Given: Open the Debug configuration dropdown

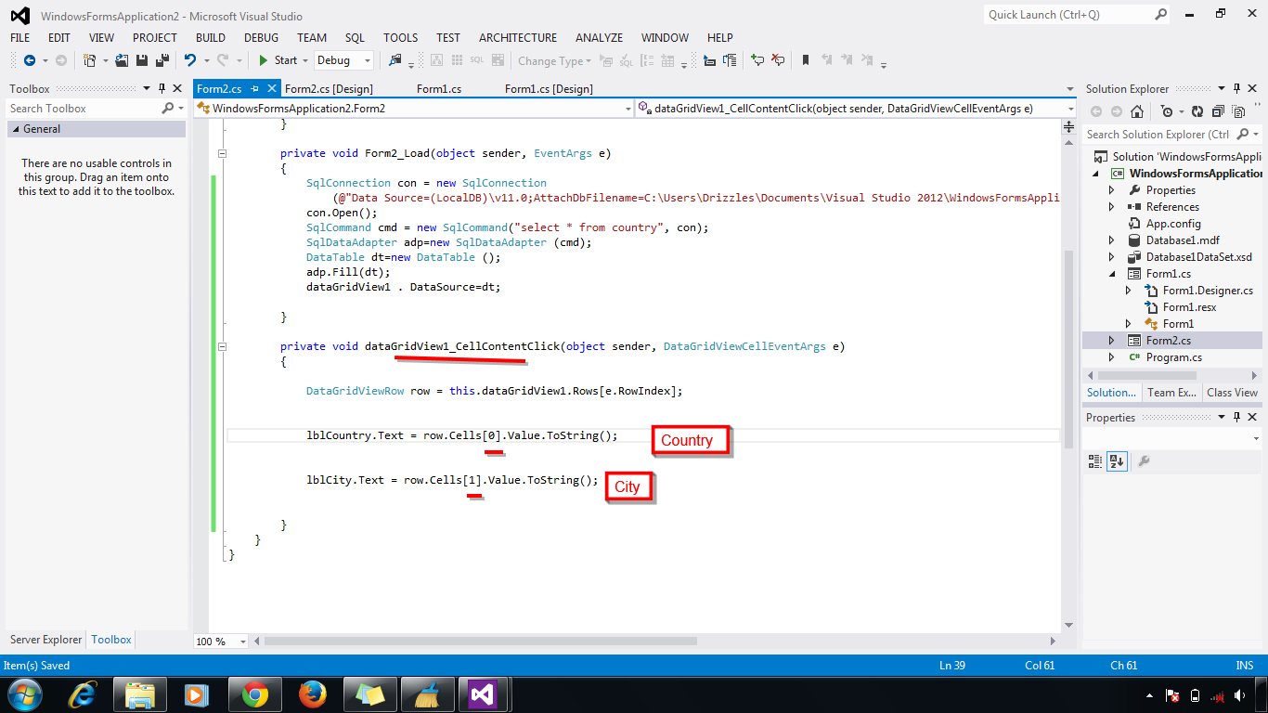Looking at the screenshot, I should 368,60.
